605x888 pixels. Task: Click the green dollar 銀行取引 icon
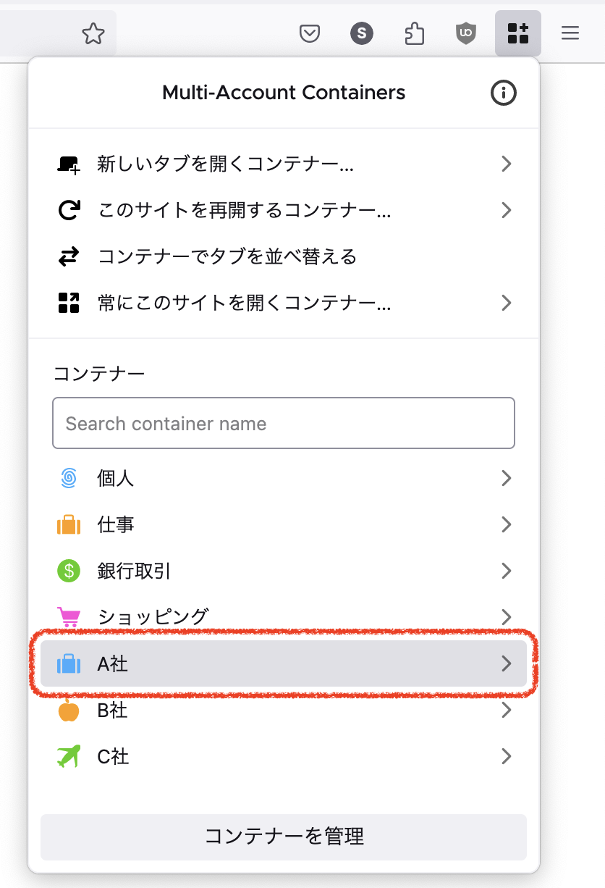pos(69,571)
